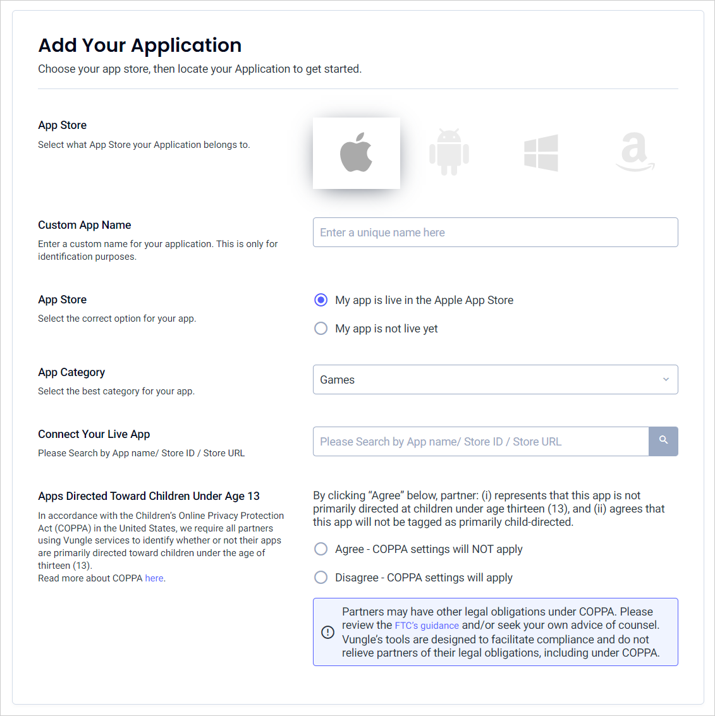Select the Apple App Store icon
Screen dimensions: 715x716
(x=356, y=153)
